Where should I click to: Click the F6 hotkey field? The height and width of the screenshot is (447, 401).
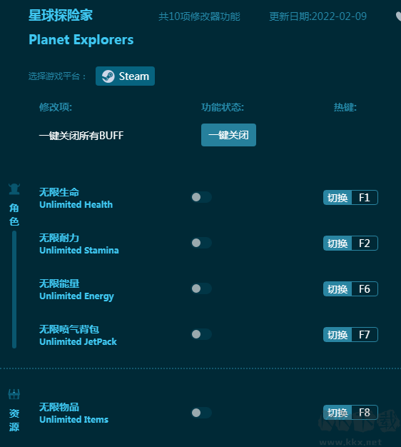tap(365, 288)
